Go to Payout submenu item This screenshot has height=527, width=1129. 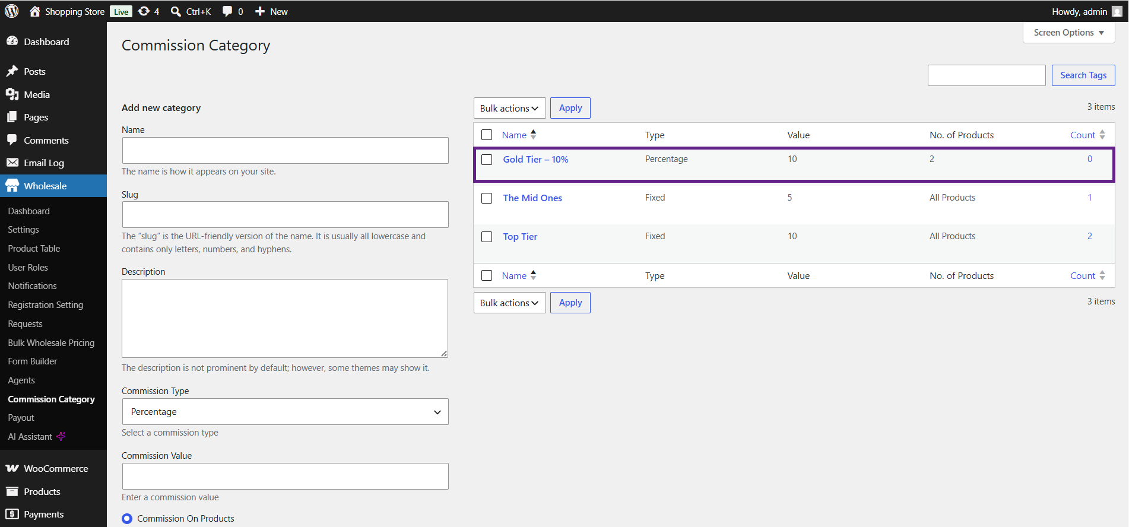(x=21, y=418)
